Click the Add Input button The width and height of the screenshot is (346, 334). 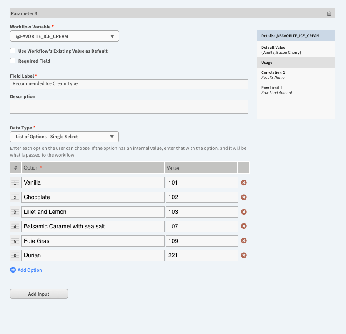point(39,294)
